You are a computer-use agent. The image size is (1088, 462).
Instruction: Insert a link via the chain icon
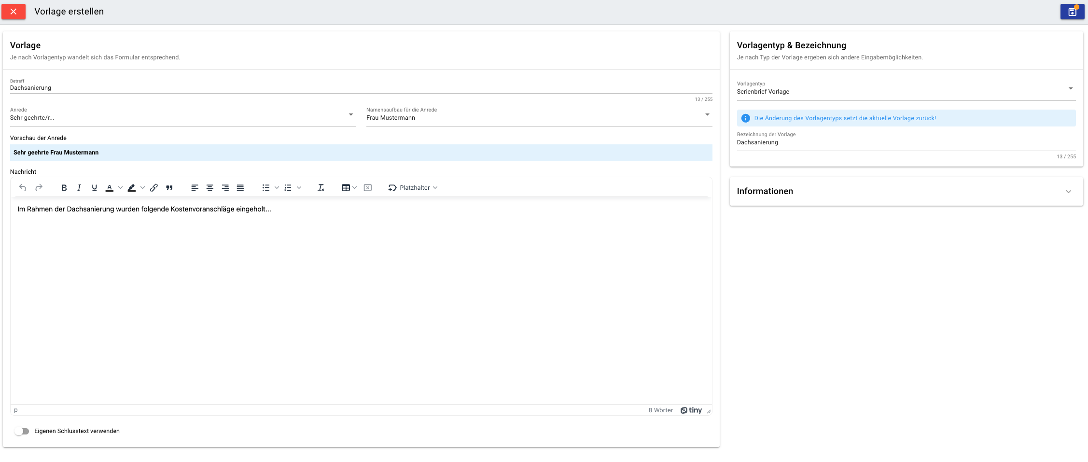coord(154,188)
